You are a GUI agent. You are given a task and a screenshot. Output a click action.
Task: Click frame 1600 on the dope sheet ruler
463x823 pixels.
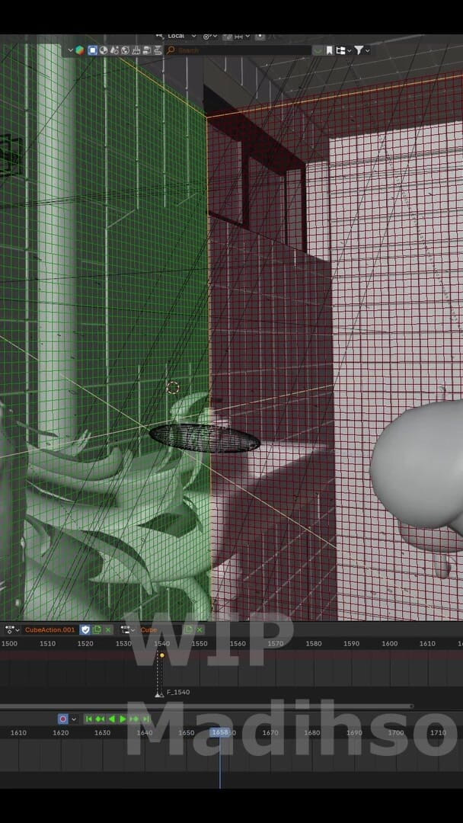(389, 643)
